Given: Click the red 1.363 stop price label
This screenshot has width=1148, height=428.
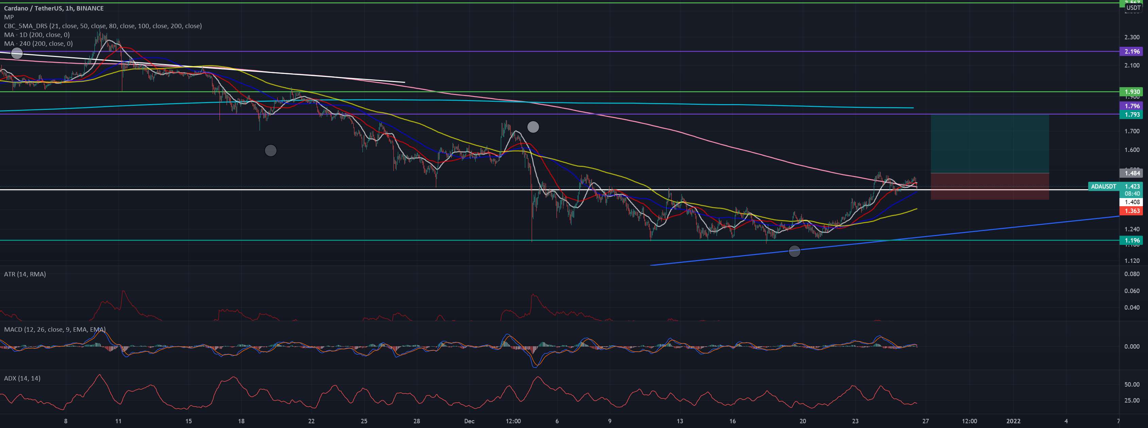Looking at the screenshot, I should pyautogui.click(x=1132, y=211).
